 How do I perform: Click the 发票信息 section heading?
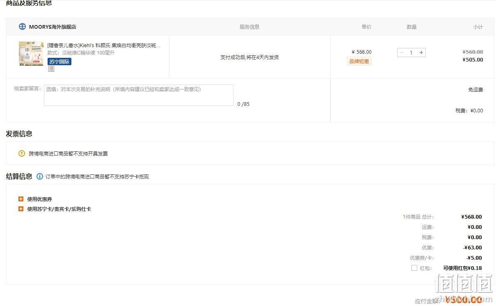point(19,134)
